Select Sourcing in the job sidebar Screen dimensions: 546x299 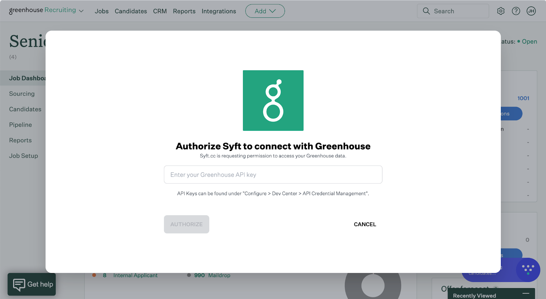click(x=22, y=94)
